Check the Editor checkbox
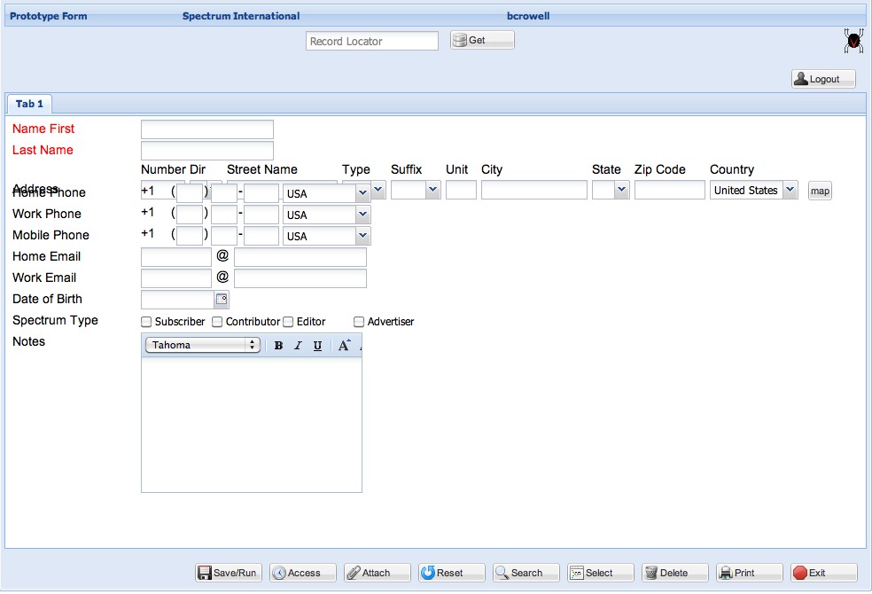872x594 pixels. (288, 322)
